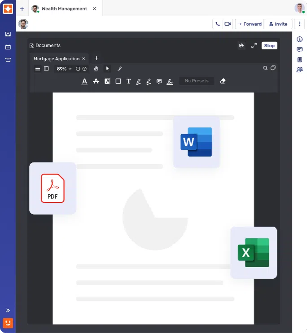
Task: Click the Documents panel title
Action: point(48,45)
